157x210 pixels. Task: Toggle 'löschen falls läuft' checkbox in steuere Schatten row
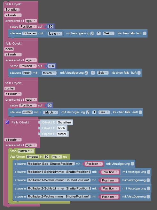(145, 33)
